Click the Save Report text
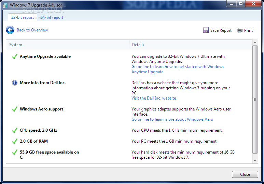 pyautogui.click(x=221, y=30)
